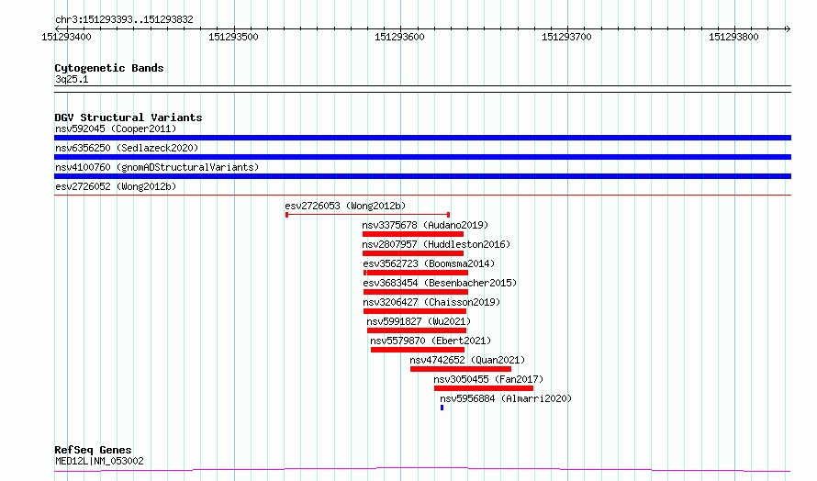Viewport: 817px width, 481px height.
Task: Open the MED12L|NM_053002 gene label
Action: click(x=99, y=461)
